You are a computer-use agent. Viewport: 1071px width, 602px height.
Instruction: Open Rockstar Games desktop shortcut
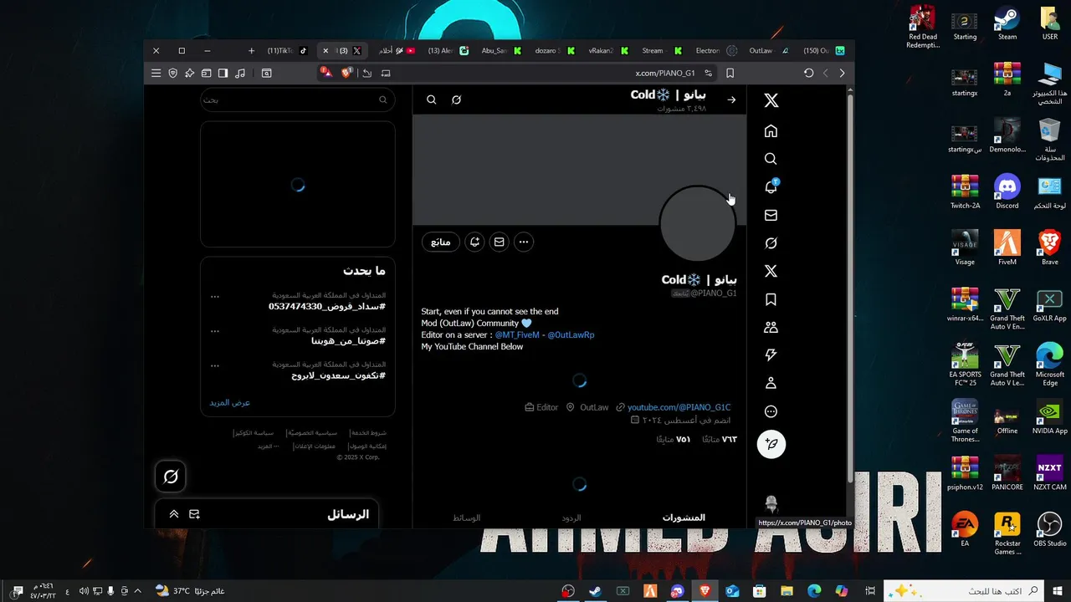[x=1007, y=534]
